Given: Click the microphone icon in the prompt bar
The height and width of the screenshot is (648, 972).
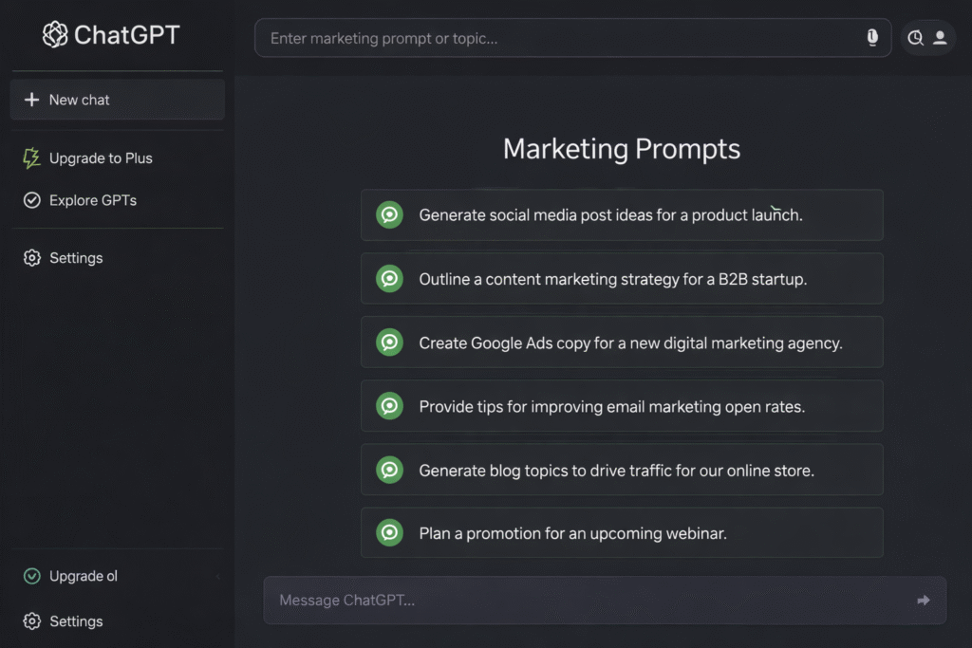Looking at the screenshot, I should pyautogui.click(x=871, y=38).
